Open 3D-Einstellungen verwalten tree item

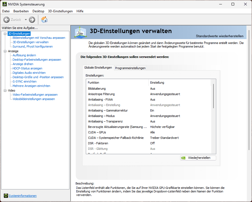(31, 42)
